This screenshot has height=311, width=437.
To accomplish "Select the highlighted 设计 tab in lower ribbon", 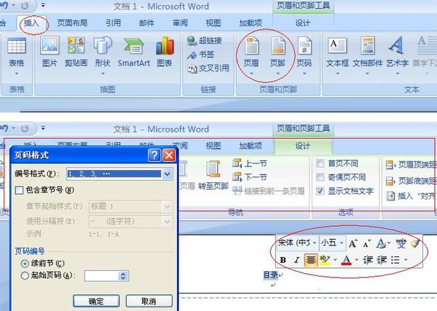I will tap(303, 145).
